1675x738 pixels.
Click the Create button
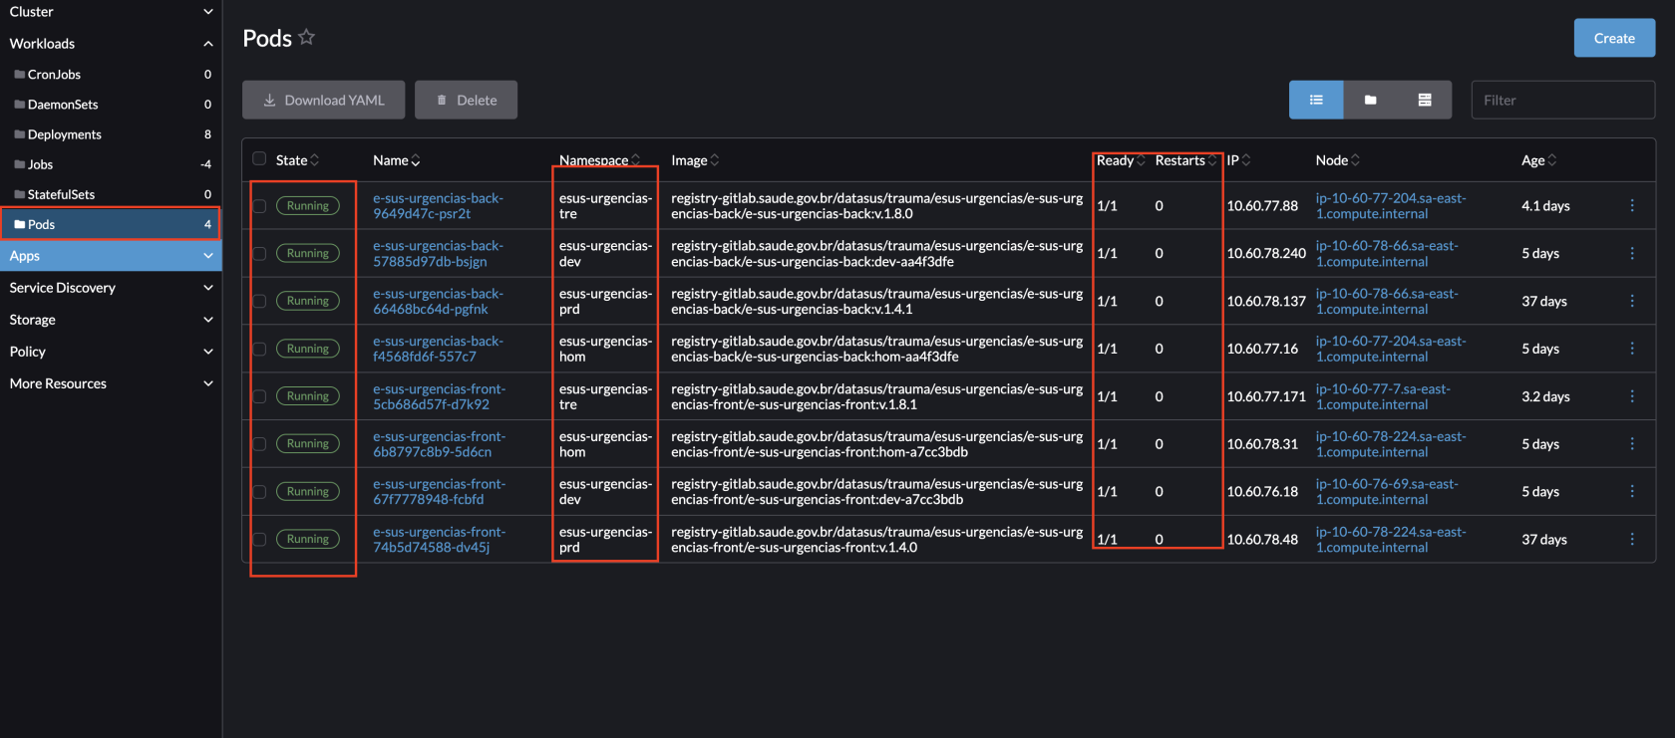pyautogui.click(x=1614, y=38)
